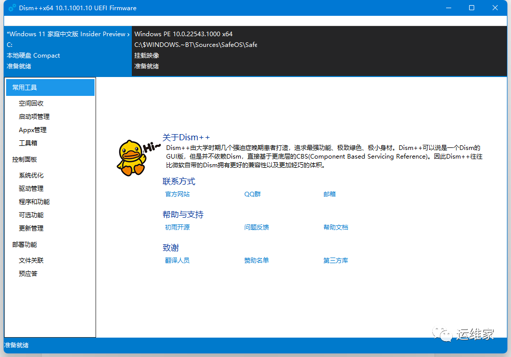Open 程序和功能 in the sidebar
The width and height of the screenshot is (511, 357).
34,202
